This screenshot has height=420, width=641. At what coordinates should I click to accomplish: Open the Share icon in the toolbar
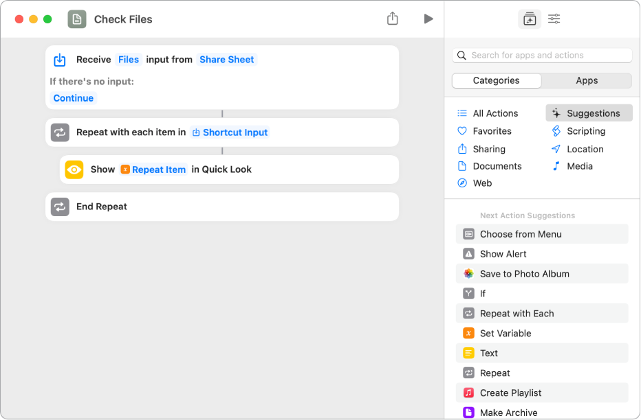pyautogui.click(x=392, y=19)
